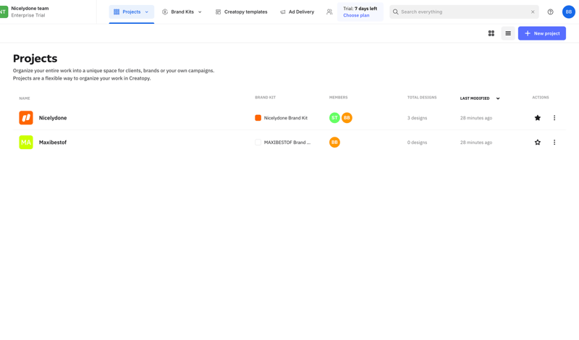Image resolution: width=579 pixels, height=340 pixels.
Task: Click the Actions column header
Action: tap(540, 98)
